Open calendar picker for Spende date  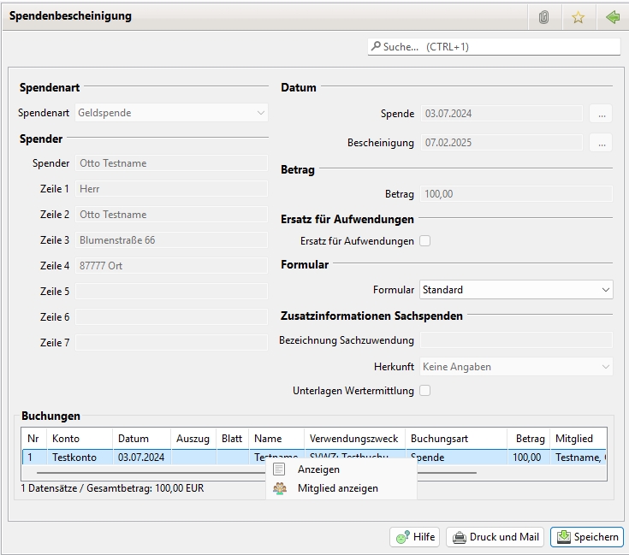[x=601, y=114]
